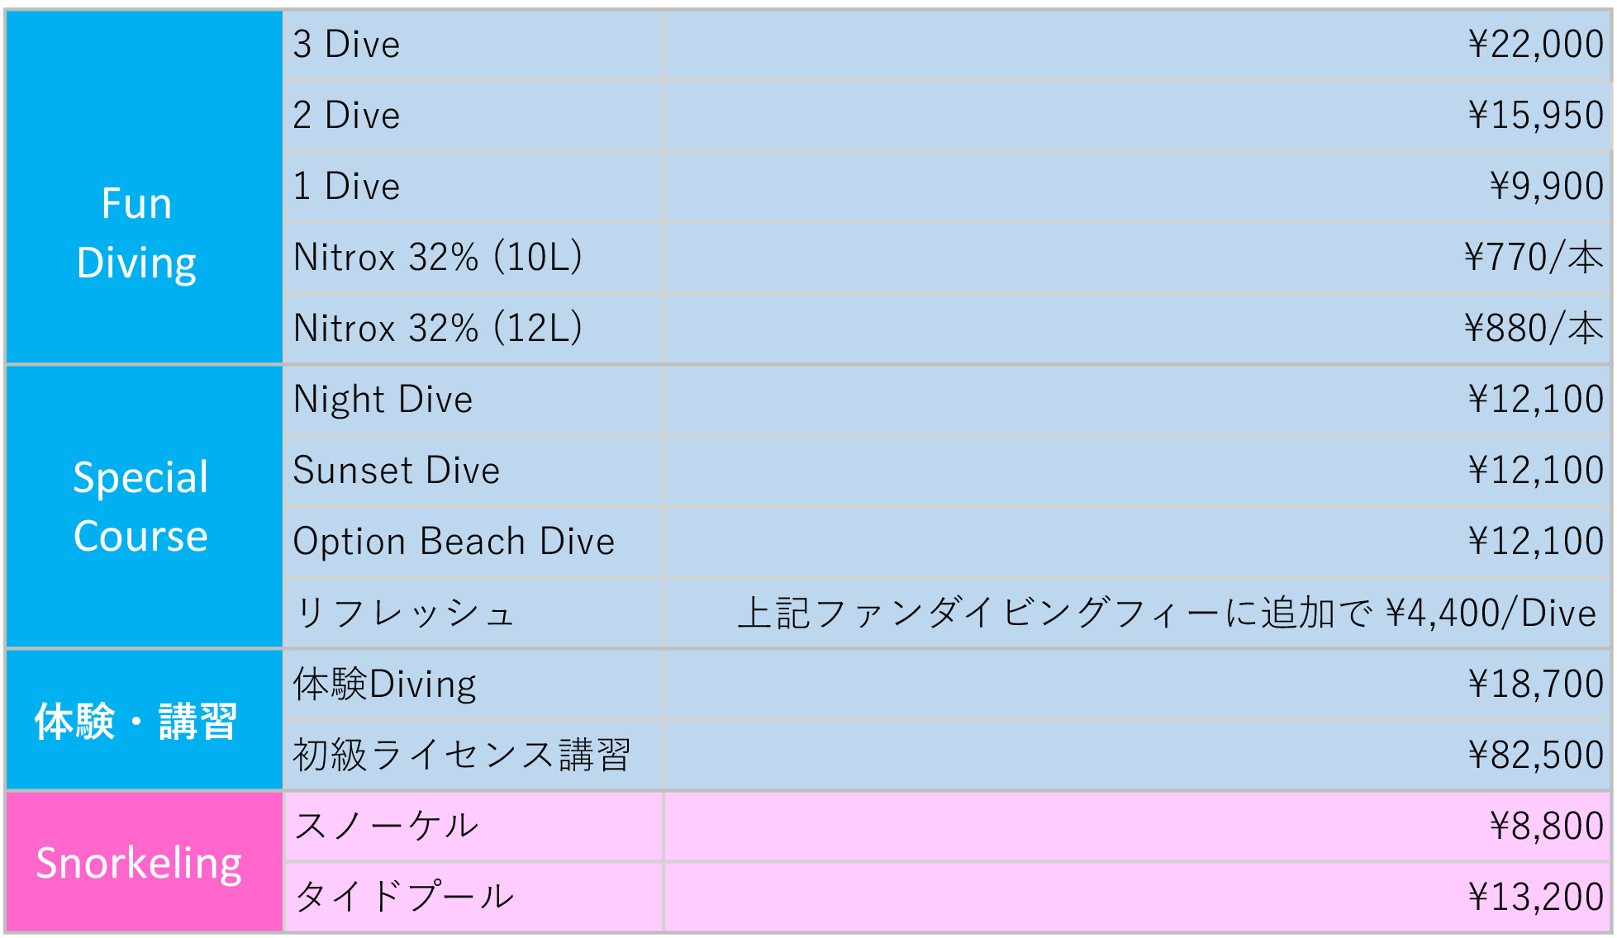Select the スノーケル row label

click(x=386, y=826)
